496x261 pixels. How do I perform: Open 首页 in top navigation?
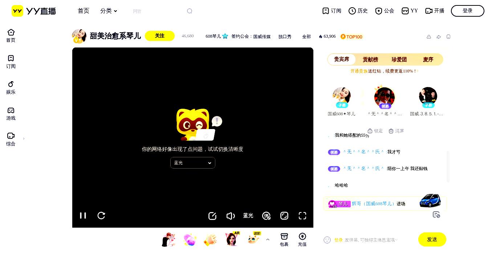(84, 11)
